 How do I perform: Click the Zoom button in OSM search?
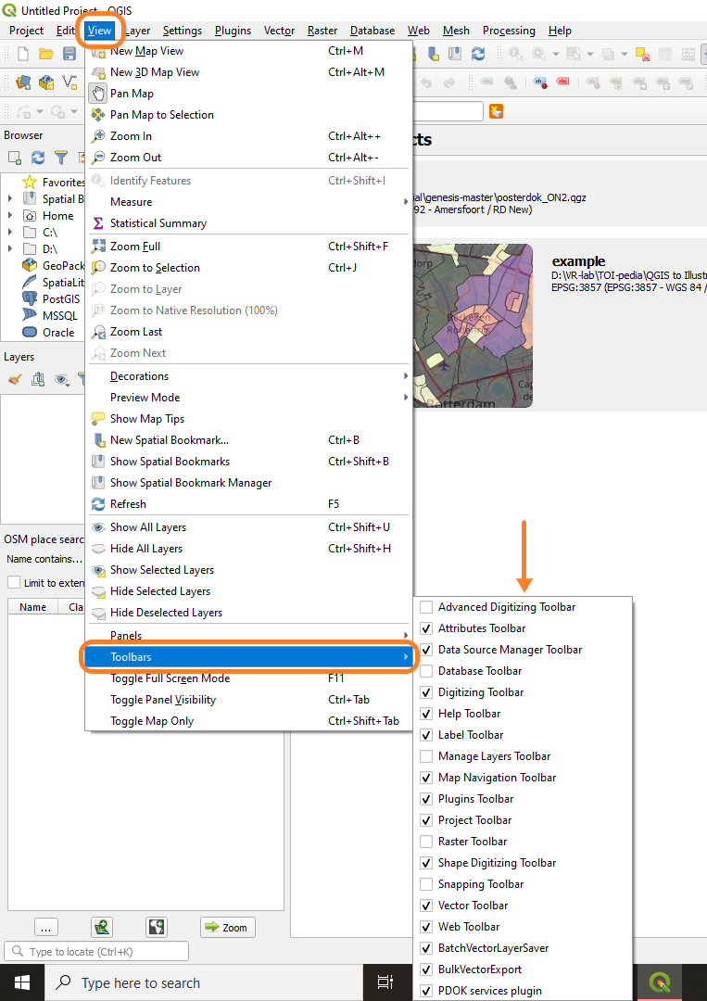coord(228,927)
